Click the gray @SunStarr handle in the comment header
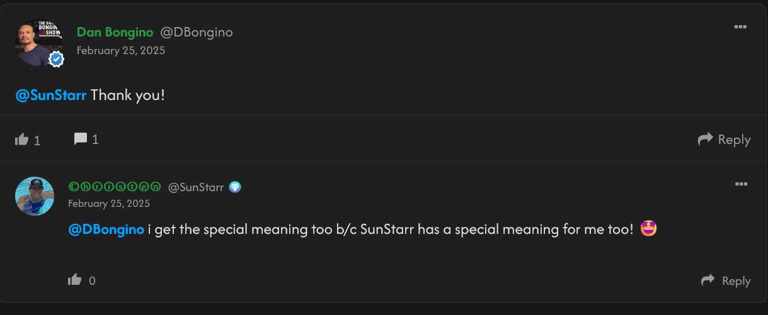This screenshot has width=768, height=315. pyautogui.click(x=196, y=187)
